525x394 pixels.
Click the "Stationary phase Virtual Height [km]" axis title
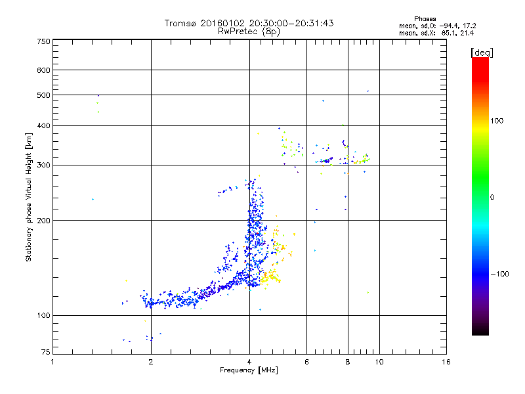point(29,198)
